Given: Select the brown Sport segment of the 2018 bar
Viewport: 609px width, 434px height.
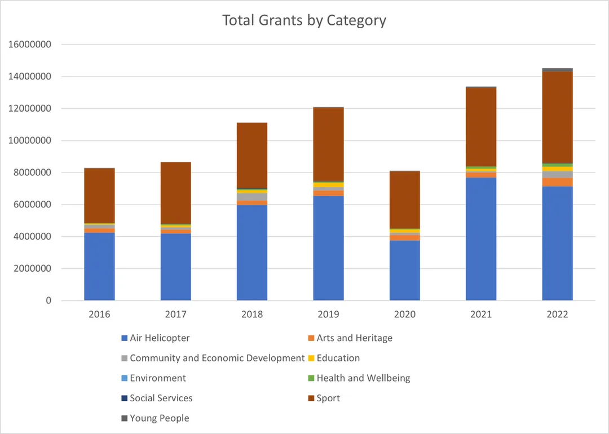Looking at the screenshot, I should click(252, 156).
